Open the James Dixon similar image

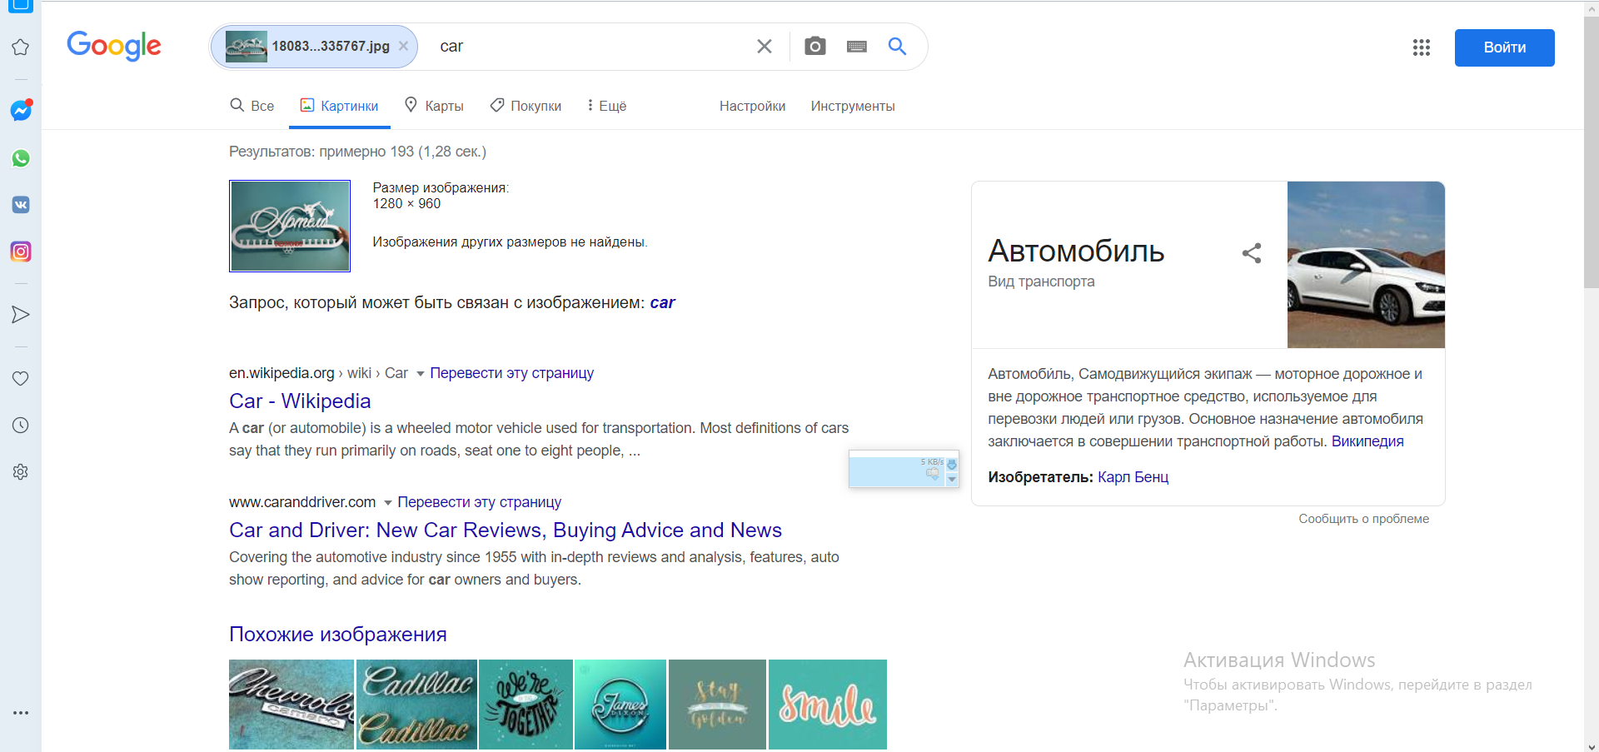(620, 705)
